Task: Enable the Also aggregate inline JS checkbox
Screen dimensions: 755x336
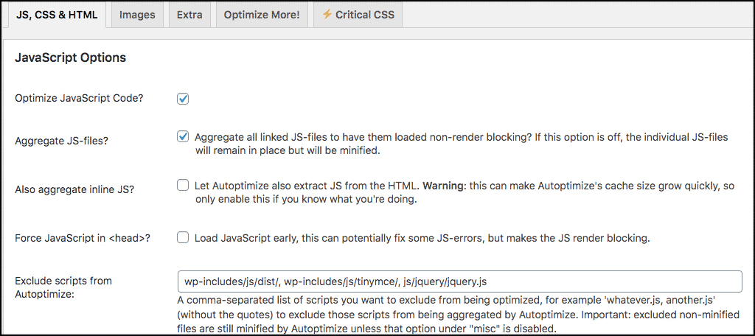Action: tap(183, 186)
